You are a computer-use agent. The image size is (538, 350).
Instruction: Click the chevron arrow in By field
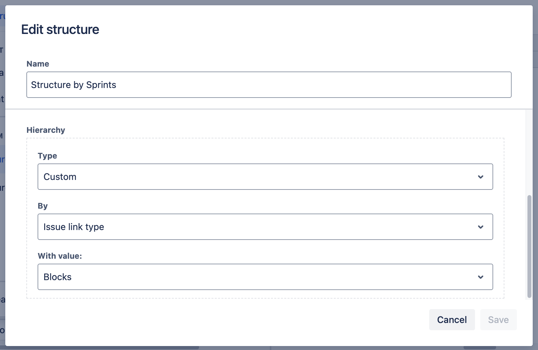pyautogui.click(x=481, y=227)
